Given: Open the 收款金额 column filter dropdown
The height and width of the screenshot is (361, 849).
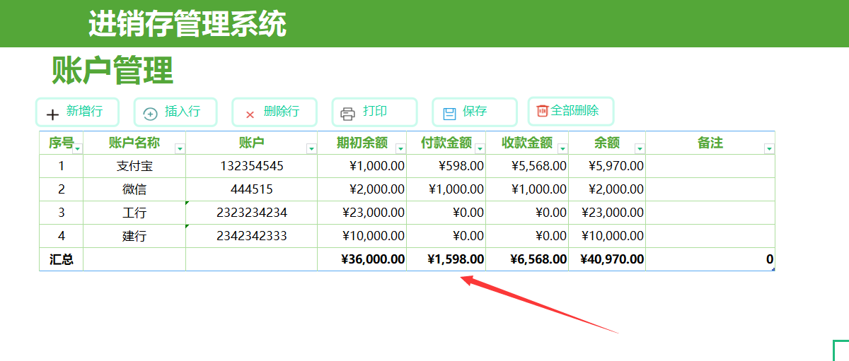Looking at the screenshot, I should pos(562,148).
